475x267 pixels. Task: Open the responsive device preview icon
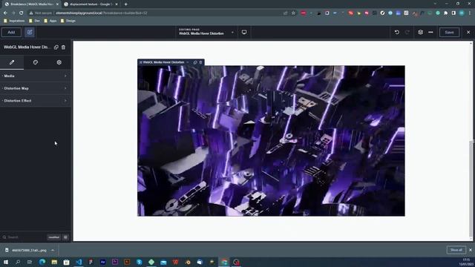point(244,32)
